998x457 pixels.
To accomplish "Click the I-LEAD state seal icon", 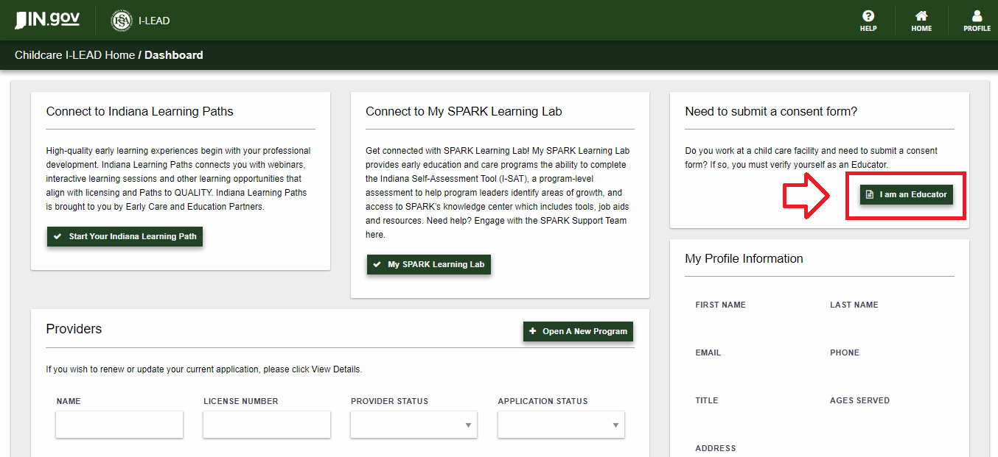I will [x=121, y=21].
